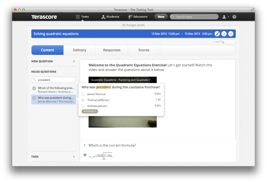Open the Educators section icon
The height and width of the screenshot is (183, 267).
[130, 17]
